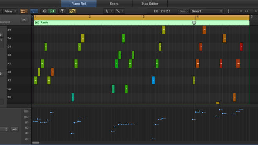This screenshot has height=145, width=258.
Task: Click the vertical zoom arrows icon
Action: click(228, 11)
